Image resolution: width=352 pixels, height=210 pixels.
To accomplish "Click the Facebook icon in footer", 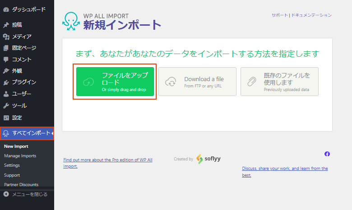I will click(327, 154).
